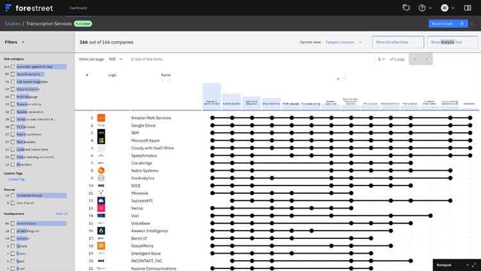Click the NICE company logo
Viewport: 481px width, 271px height.
coord(101,186)
